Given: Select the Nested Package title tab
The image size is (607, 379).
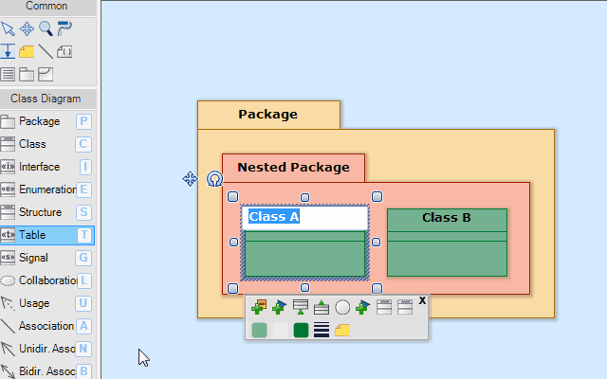Looking at the screenshot, I should 293,168.
